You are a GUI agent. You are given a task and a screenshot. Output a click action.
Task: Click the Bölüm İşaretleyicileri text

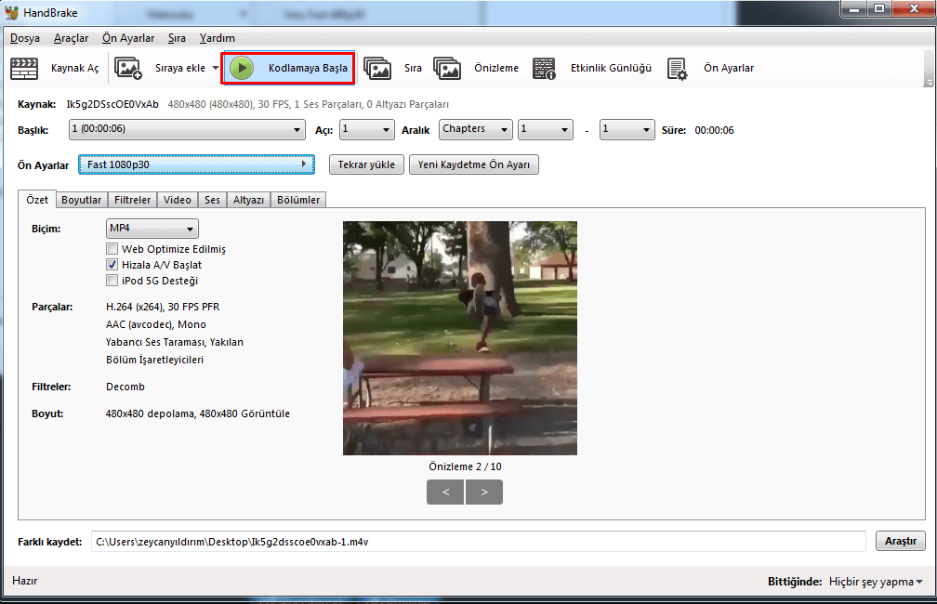tap(154, 360)
